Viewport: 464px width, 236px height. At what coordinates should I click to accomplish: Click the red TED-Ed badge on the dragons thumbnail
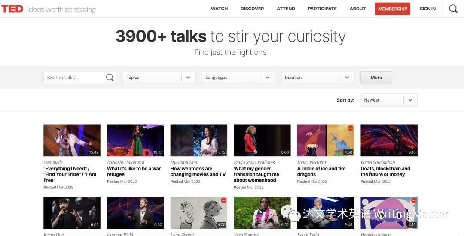tap(351, 128)
